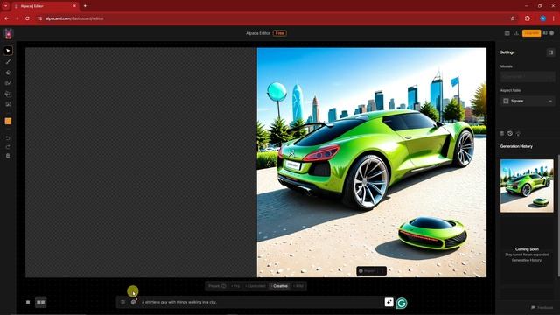560x315 pixels.
Task: Switch to single canvas view
Action: tap(28, 302)
